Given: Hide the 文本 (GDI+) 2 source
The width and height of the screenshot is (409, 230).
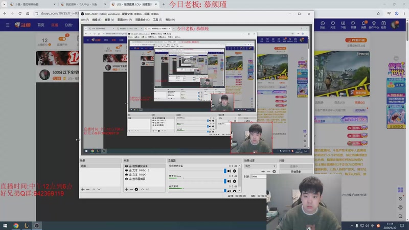Looking at the screenshot, I should [126, 171].
